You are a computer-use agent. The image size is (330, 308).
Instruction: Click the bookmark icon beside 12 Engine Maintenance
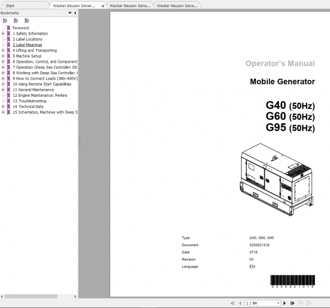(8, 95)
